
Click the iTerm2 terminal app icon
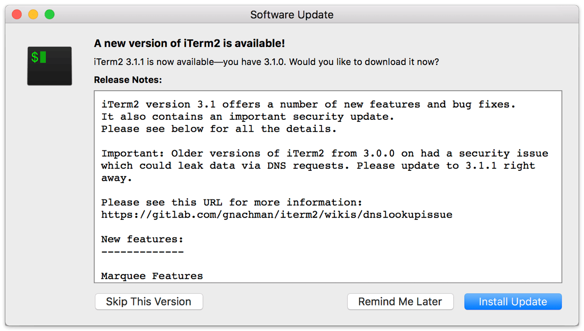pos(49,66)
